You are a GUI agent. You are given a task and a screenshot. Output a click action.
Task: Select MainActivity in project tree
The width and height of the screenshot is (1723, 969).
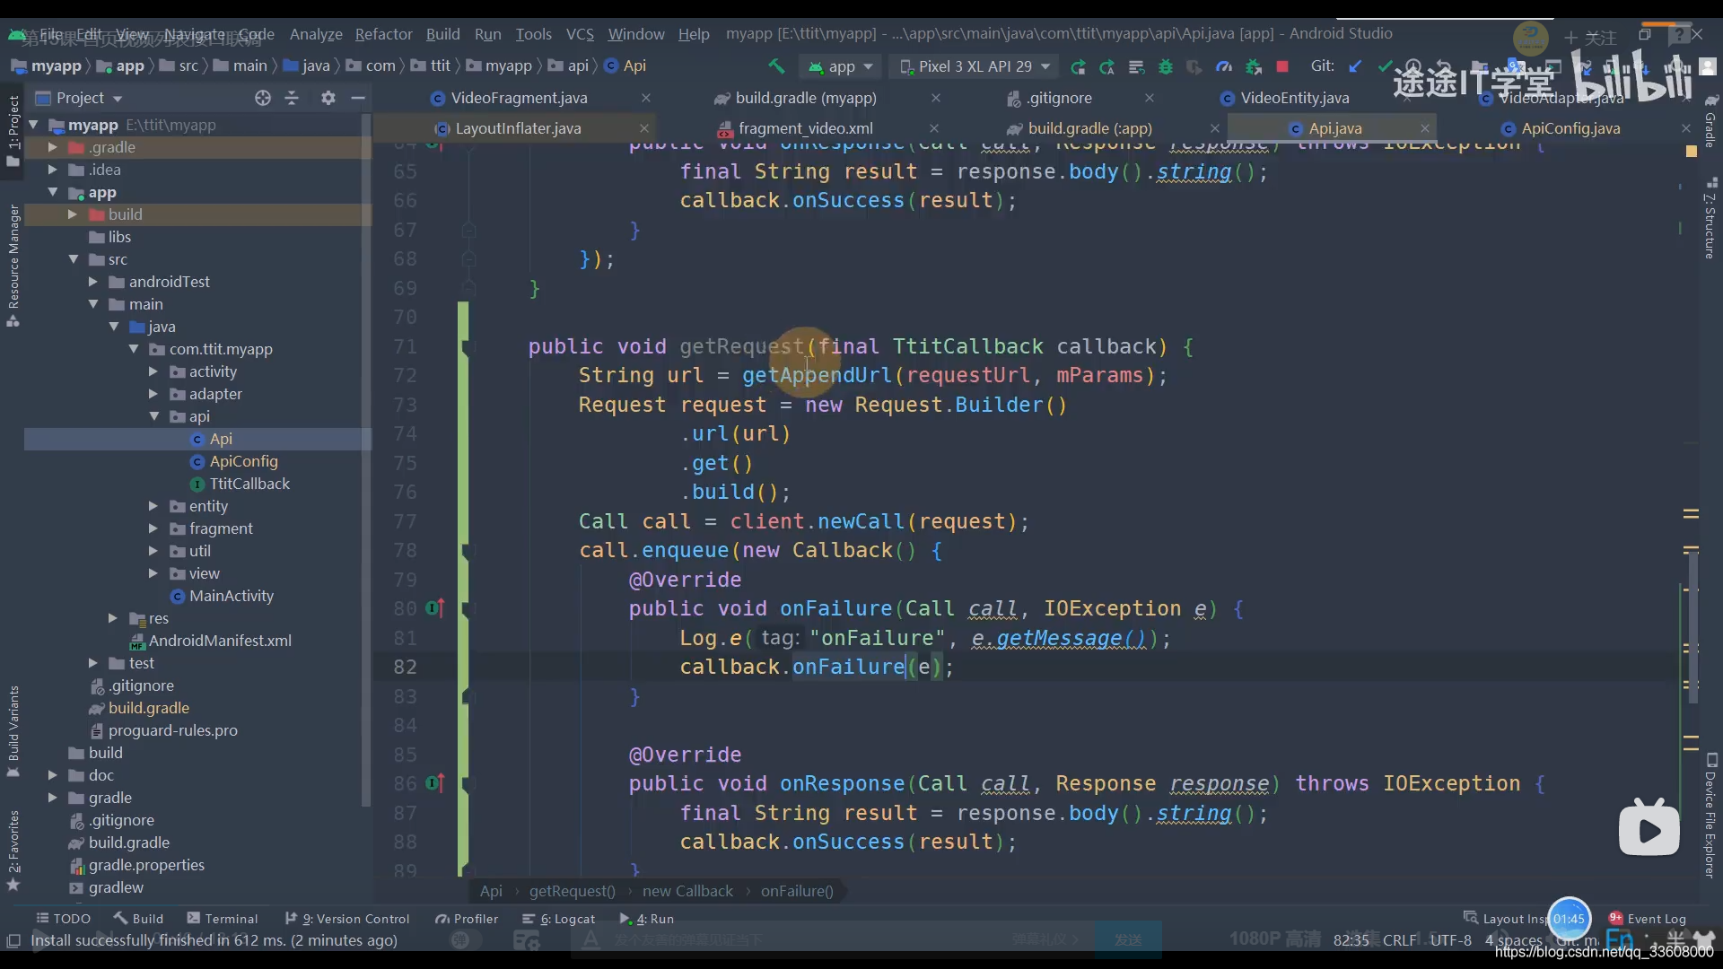click(231, 596)
